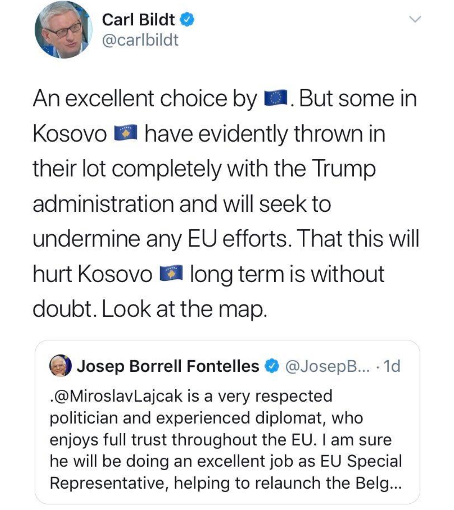Click the verified badge beside Carl Bildt

click(187, 20)
